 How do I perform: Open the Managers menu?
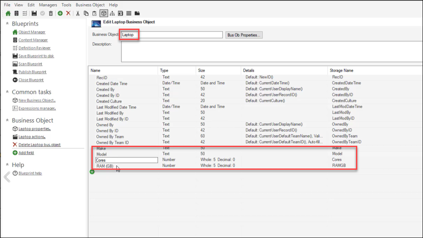pyautogui.click(x=48, y=5)
